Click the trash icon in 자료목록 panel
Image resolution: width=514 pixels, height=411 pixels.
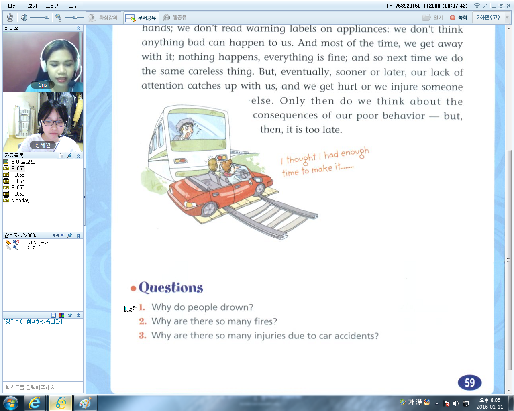pos(61,156)
